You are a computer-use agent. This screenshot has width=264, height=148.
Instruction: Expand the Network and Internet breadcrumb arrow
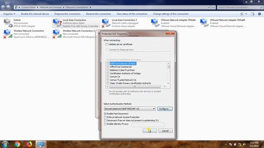coord(64,7)
